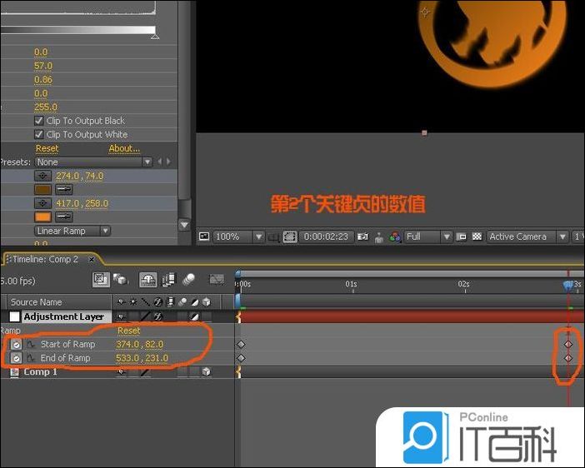
Task: Click the 0:00:02:23 current time display
Action: pos(326,236)
